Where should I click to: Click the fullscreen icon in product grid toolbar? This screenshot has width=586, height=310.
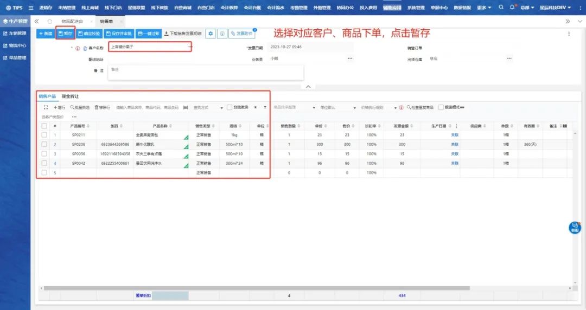tap(46, 107)
